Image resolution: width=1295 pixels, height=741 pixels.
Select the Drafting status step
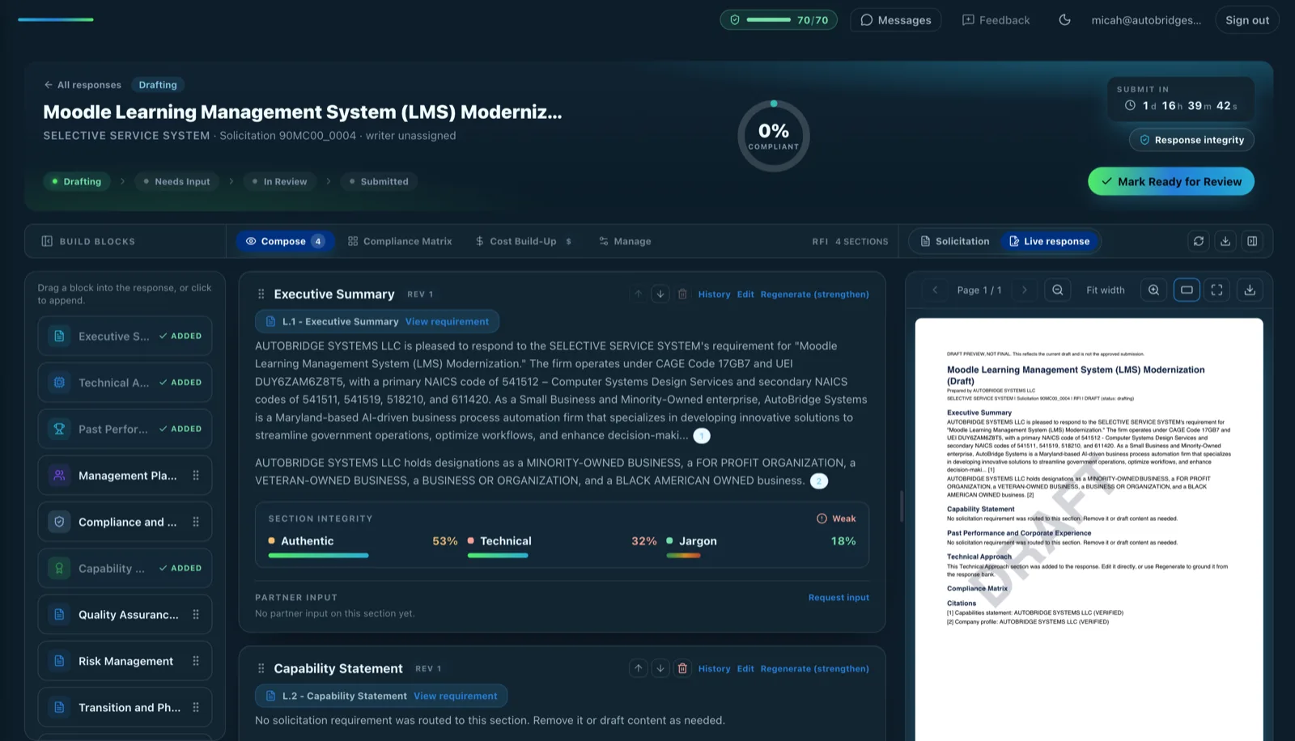click(77, 181)
